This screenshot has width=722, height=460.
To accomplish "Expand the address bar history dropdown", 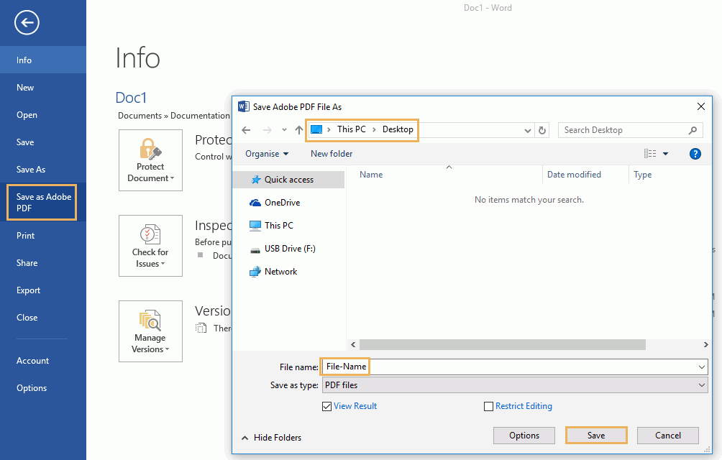I will pos(528,130).
